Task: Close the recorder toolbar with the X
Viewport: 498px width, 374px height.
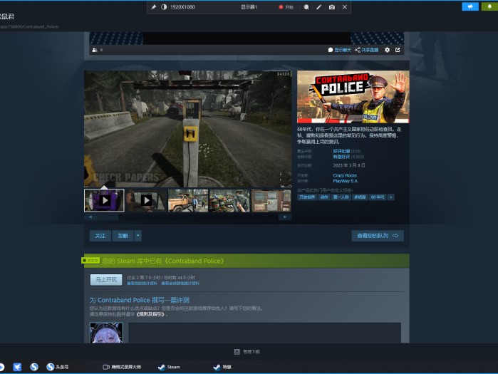Action: 345,7
